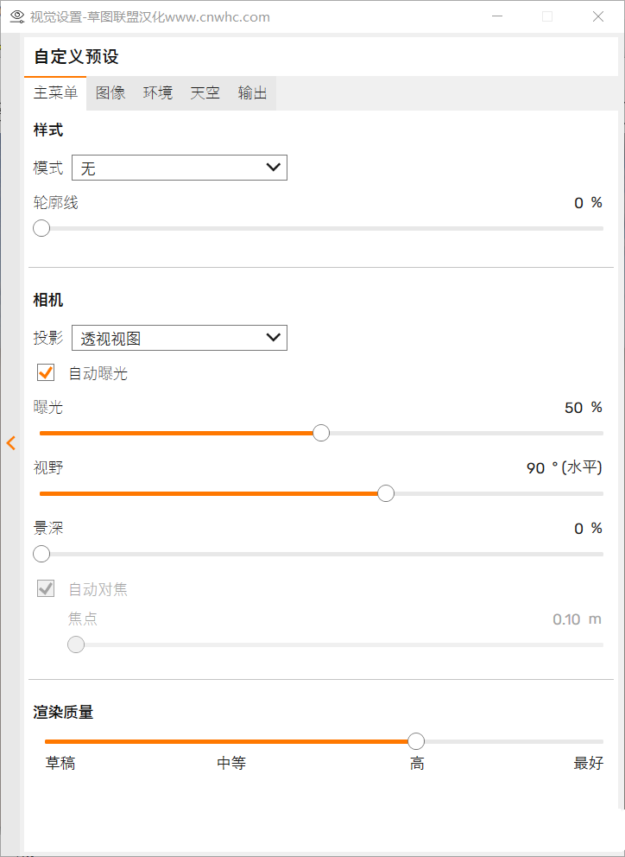Screen dimensions: 625x857
Task: Click the 视野 slider handle
Action: click(386, 493)
